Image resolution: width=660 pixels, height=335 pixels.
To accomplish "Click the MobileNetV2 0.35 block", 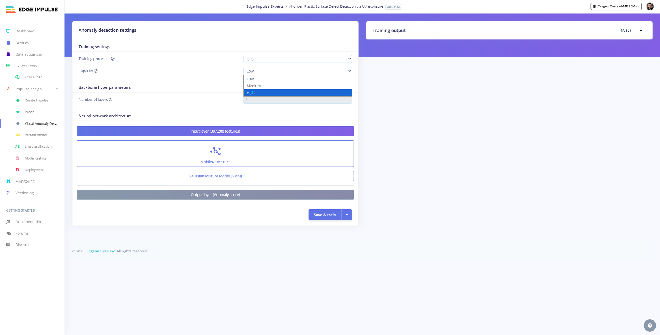I will 215,154.
